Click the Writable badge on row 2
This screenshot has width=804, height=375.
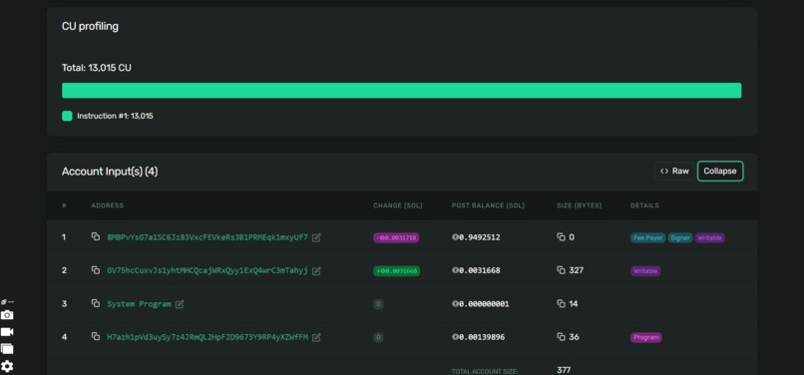tap(645, 271)
